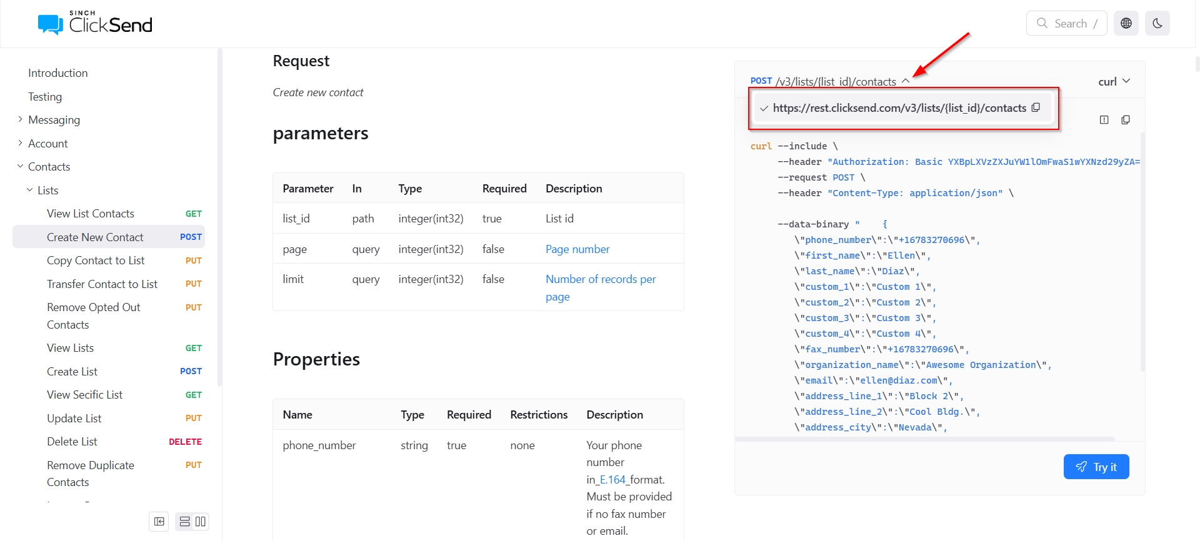Click the parameters heading

321,133
